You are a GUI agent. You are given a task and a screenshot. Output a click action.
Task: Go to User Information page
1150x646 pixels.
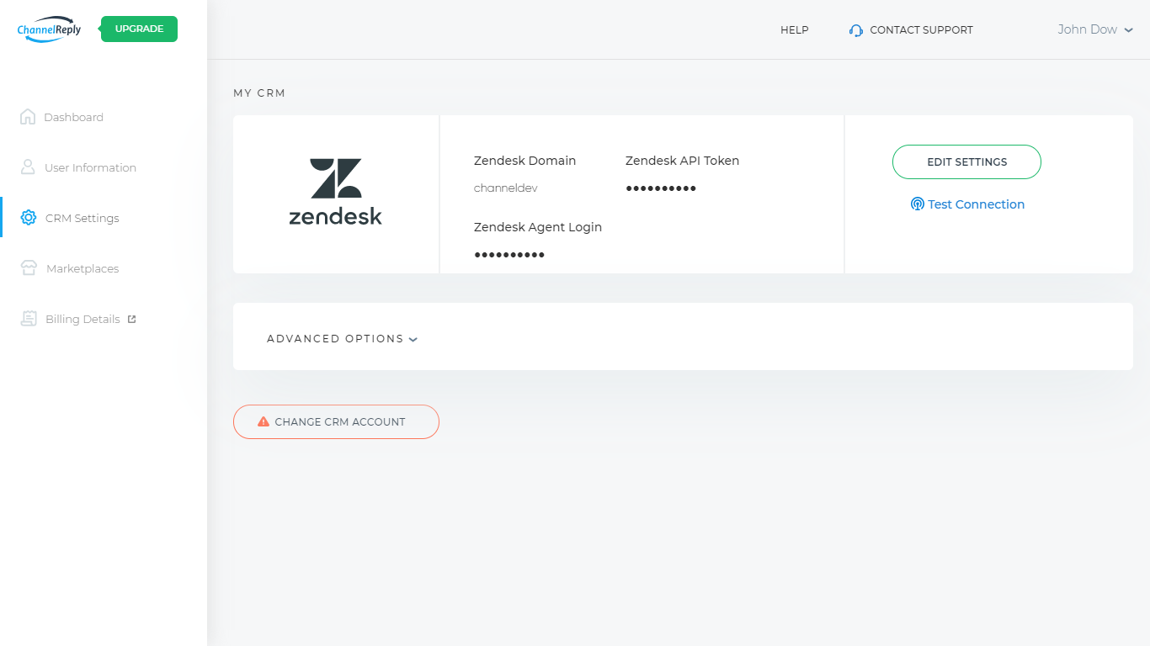coord(90,167)
